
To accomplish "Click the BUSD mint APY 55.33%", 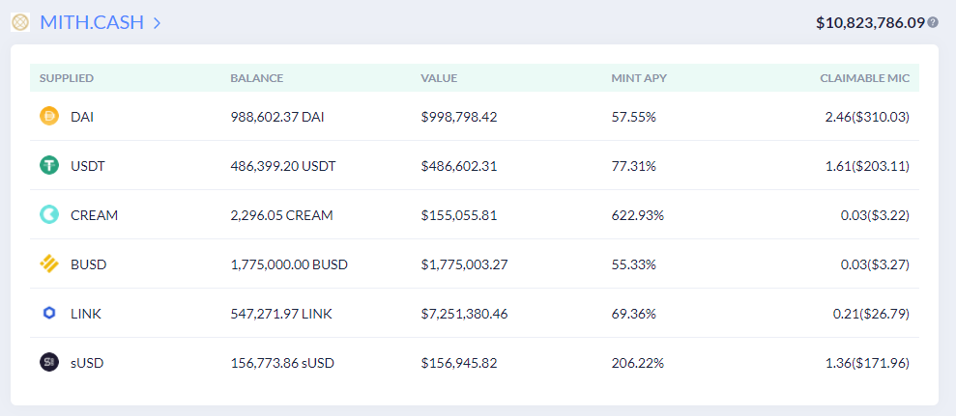I will coord(633,264).
